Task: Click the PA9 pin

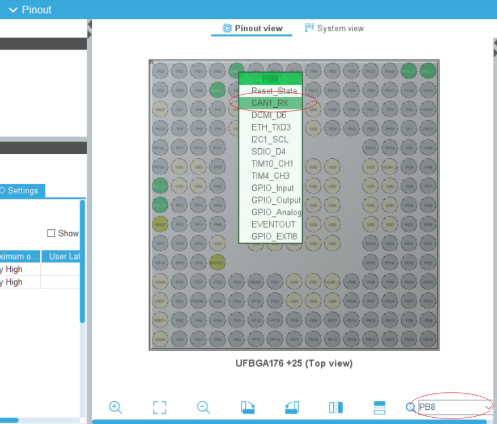Action: 428,148
